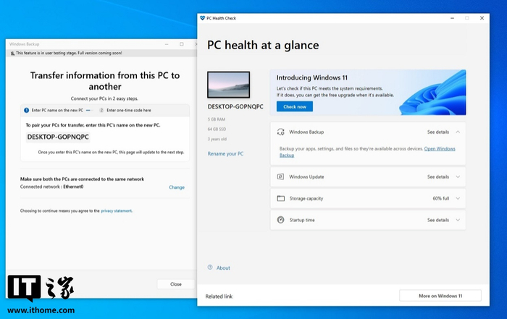Open the Windows Backup link
The width and height of the screenshot is (507, 319).
click(x=440, y=149)
